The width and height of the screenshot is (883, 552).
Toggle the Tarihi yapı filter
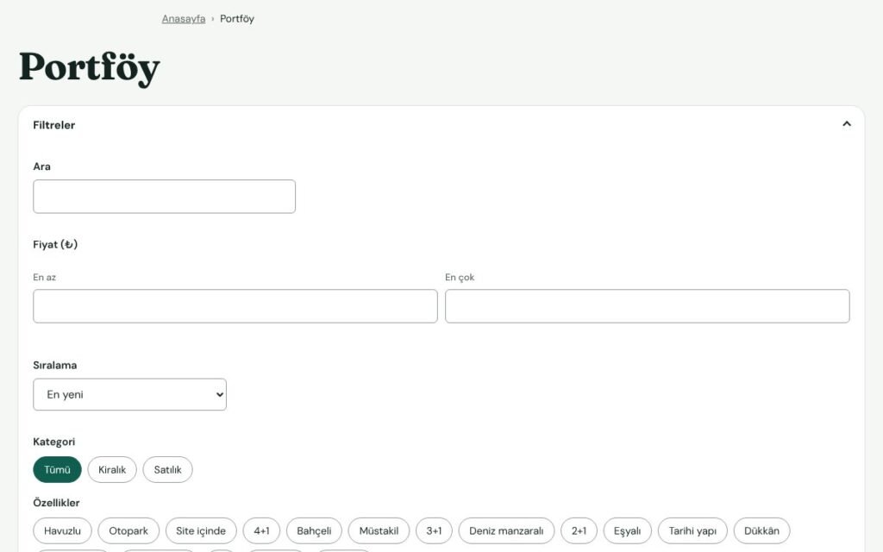tap(692, 530)
